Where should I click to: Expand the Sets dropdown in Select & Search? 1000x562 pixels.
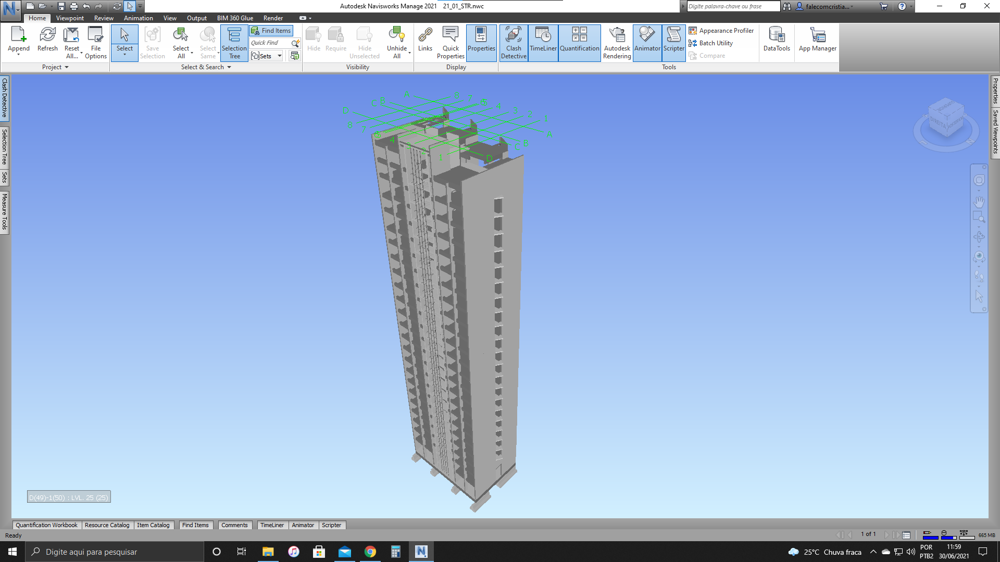click(279, 56)
